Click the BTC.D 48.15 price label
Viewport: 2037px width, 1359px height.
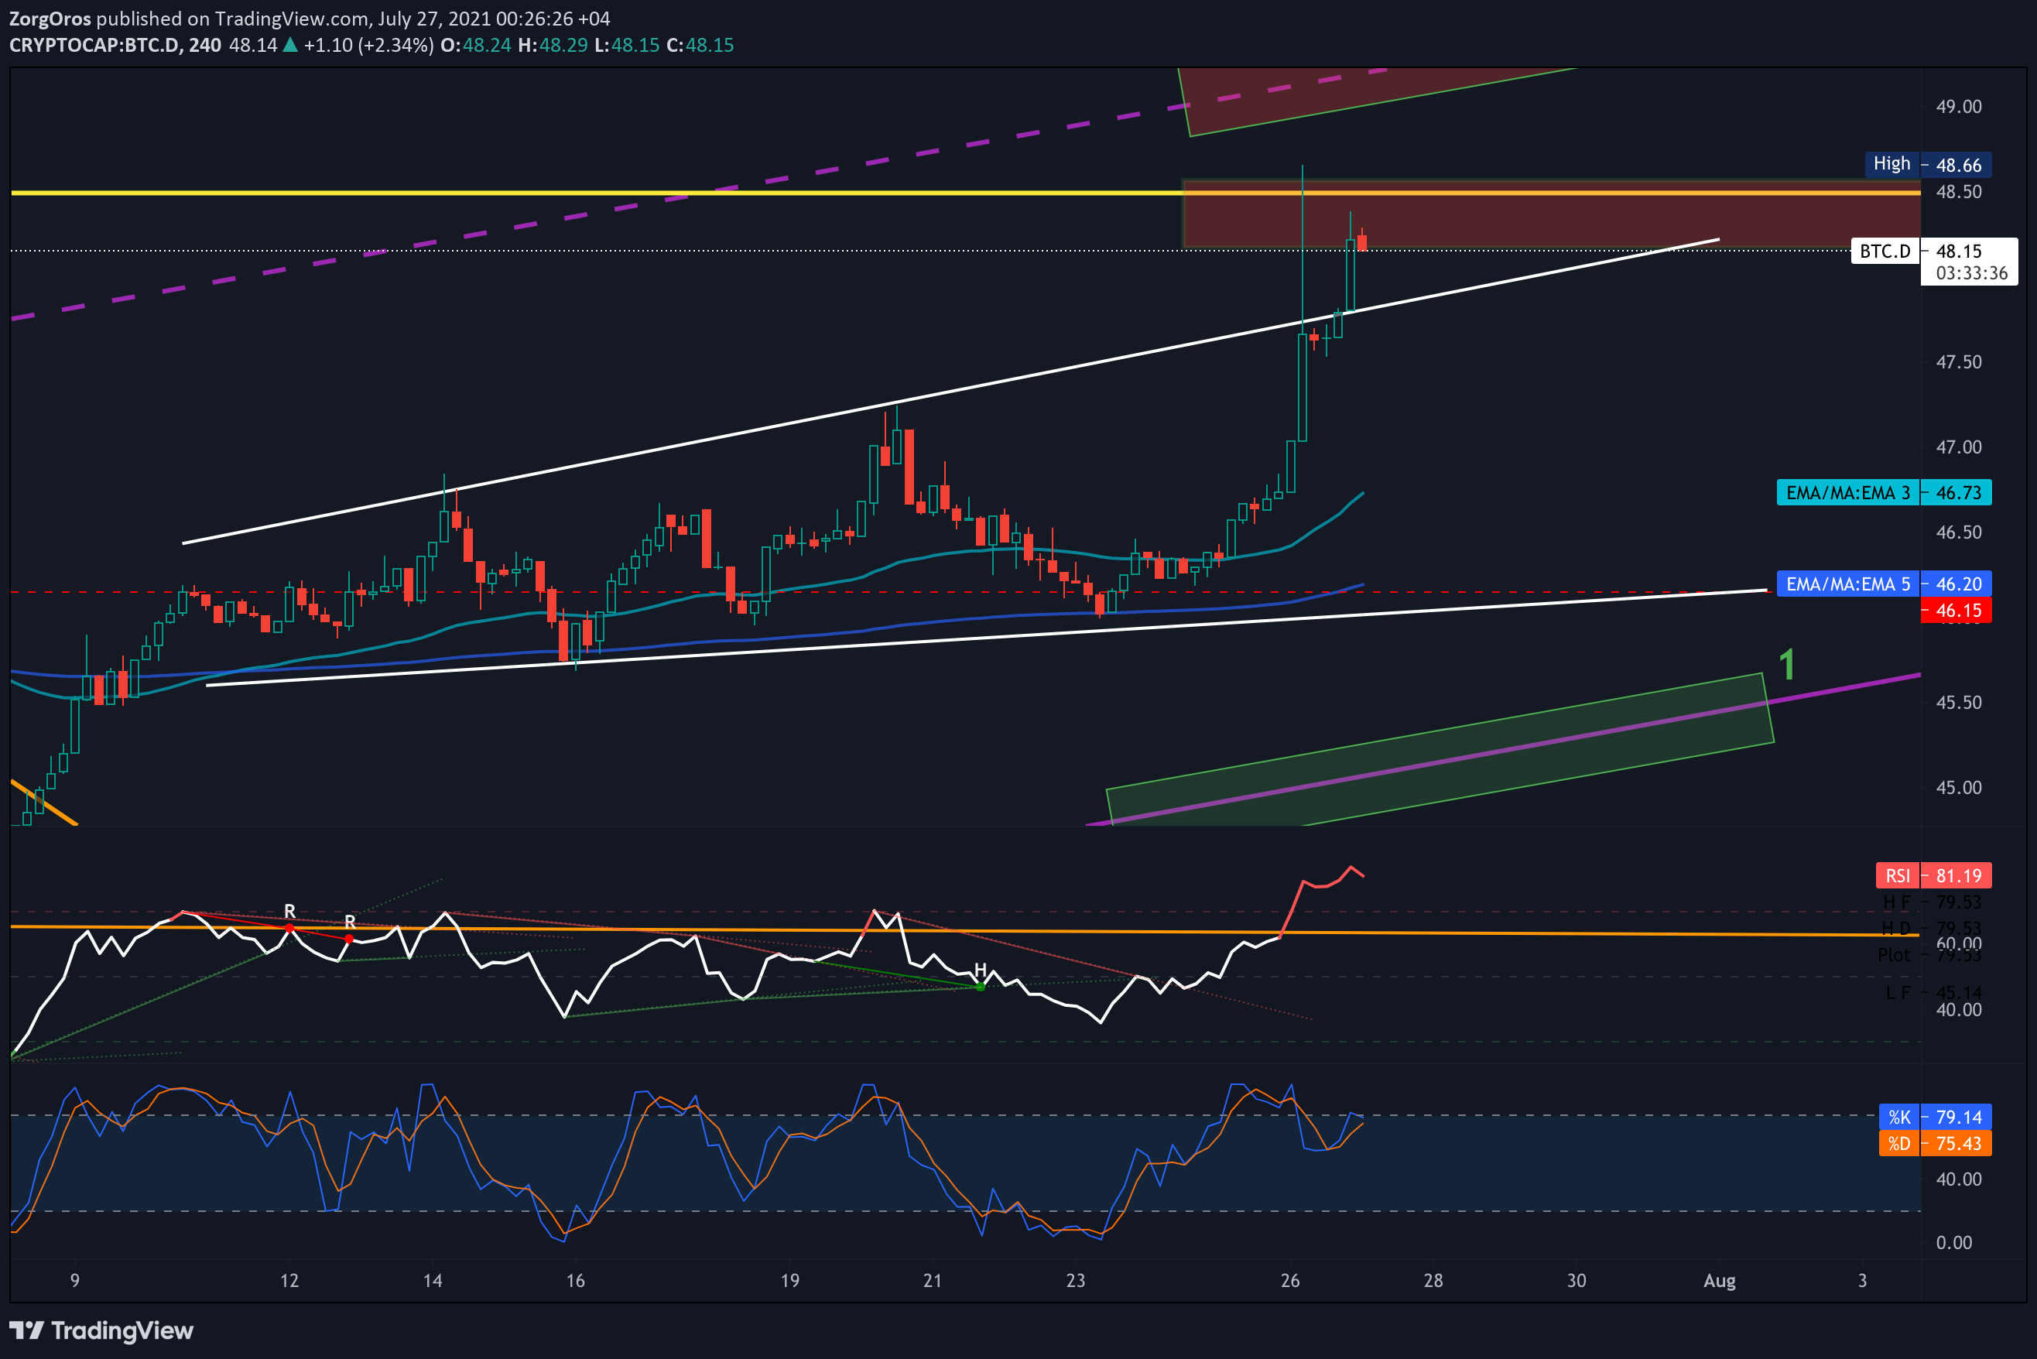point(1921,252)
